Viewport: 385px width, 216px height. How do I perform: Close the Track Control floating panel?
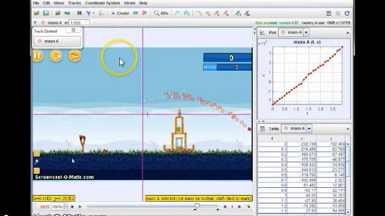pos(73,30)
